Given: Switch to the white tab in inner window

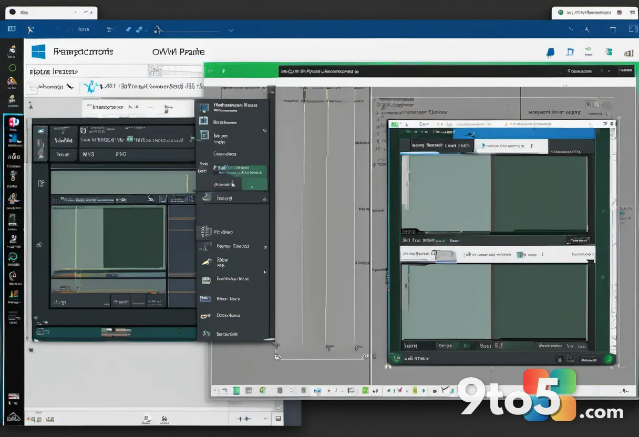Looking at the screenshot, I should click(511, 145).
